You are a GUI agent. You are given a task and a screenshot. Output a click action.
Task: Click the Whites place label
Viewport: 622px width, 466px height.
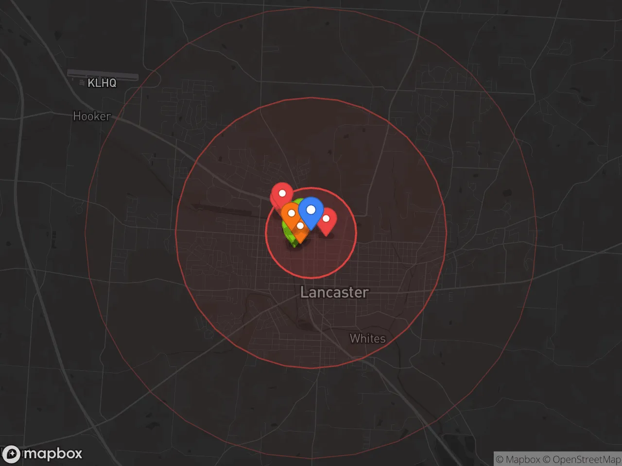(367, 338)
